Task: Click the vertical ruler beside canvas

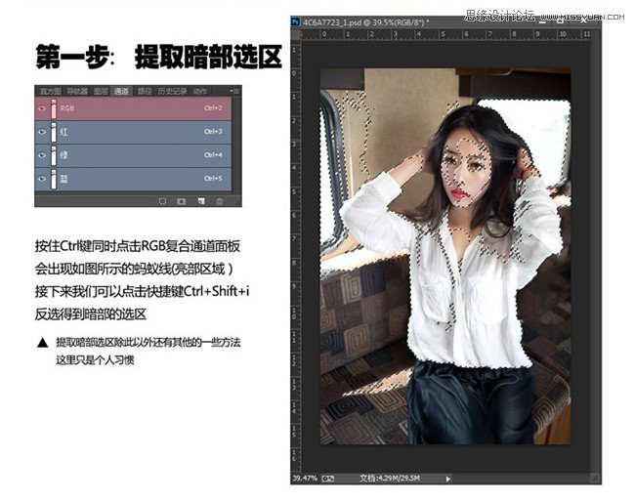Action: coord(294,255)
